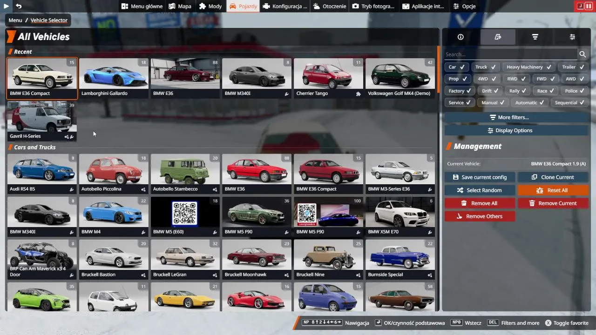Viewport: 596px width, 335px height.
Task: Click Filters and more hint in bottom bar
Action: coord(513,323)
